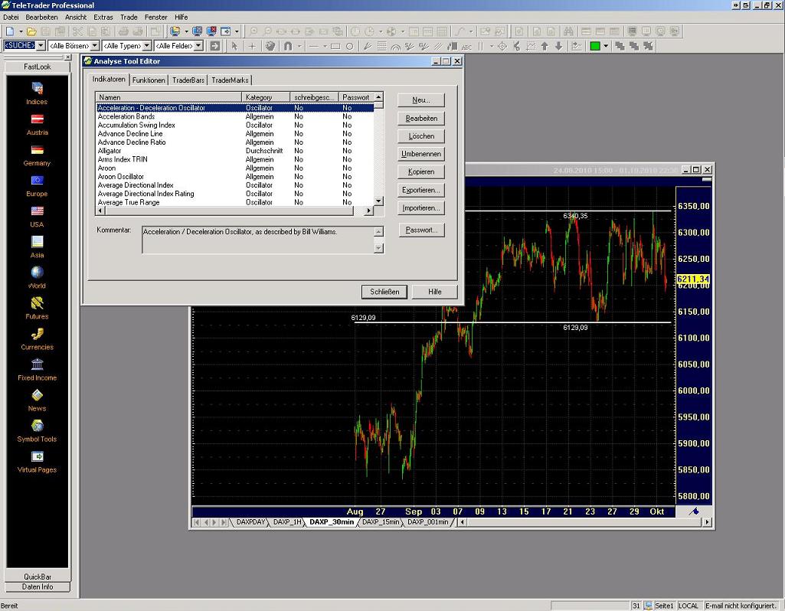Open the Fixed Income entry in the sidebar
The image size is (785, 611).
click(37, 370)
